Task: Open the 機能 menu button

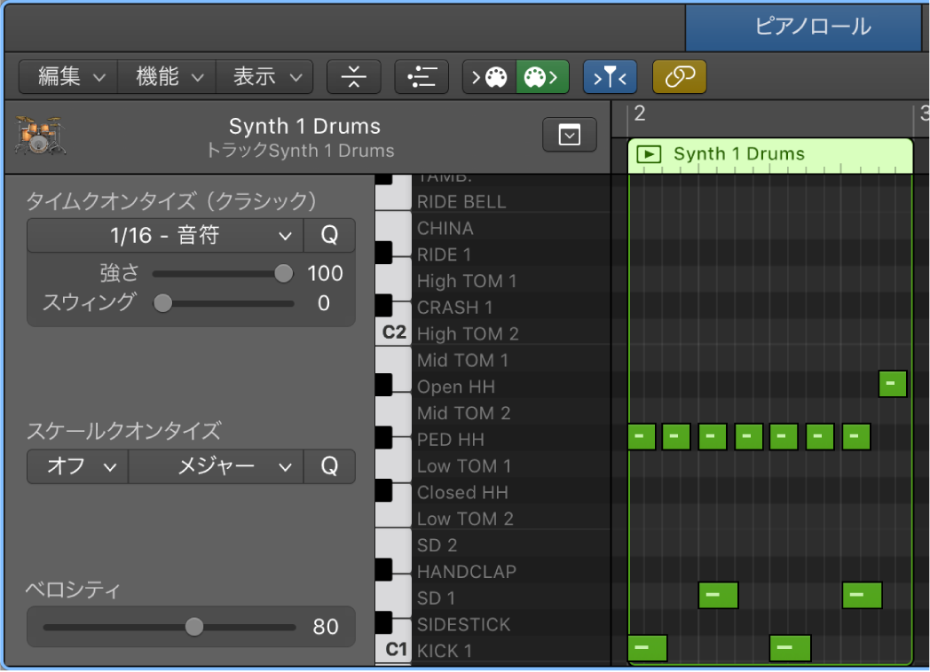Action: point(166,77)
